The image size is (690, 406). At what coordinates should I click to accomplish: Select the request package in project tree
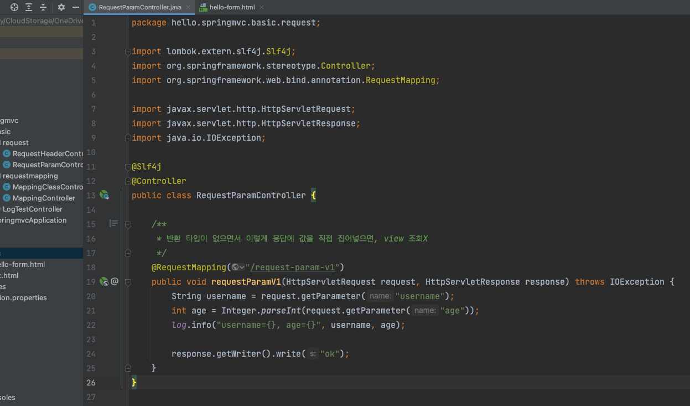[x=15, y=142]
